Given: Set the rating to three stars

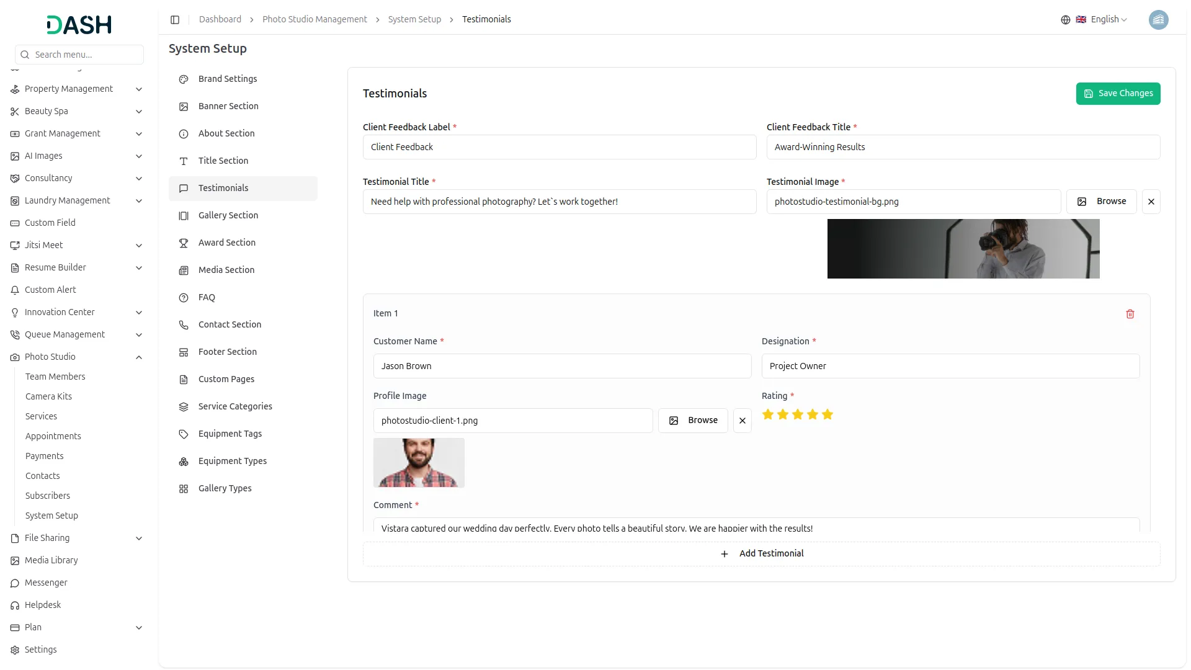Looking at the screenshot, I should (797, 414).
